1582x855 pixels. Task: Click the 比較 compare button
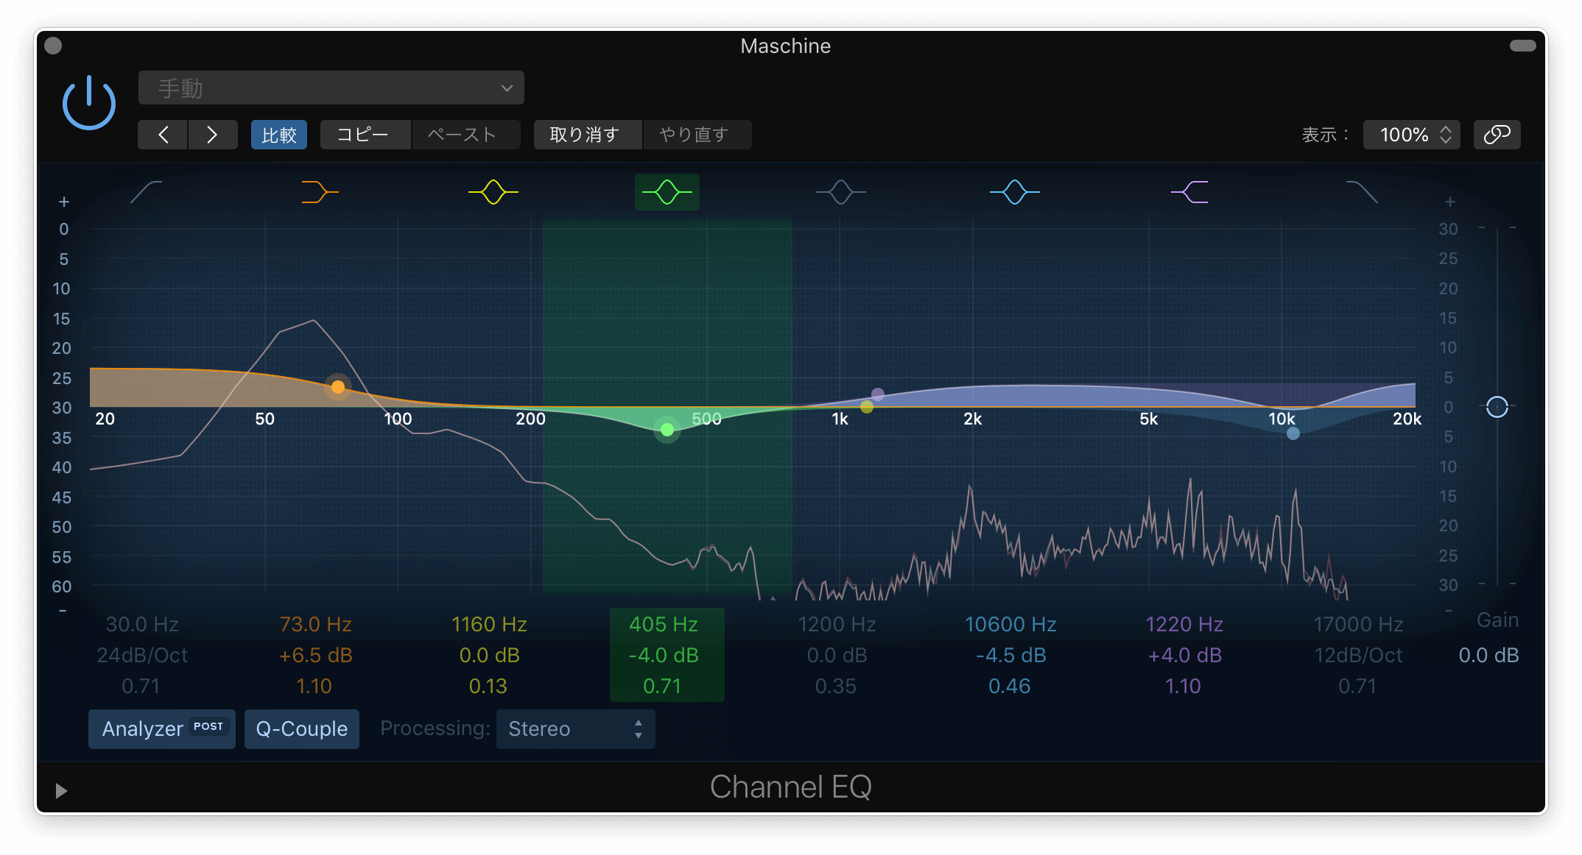click(x=279, y=135)
